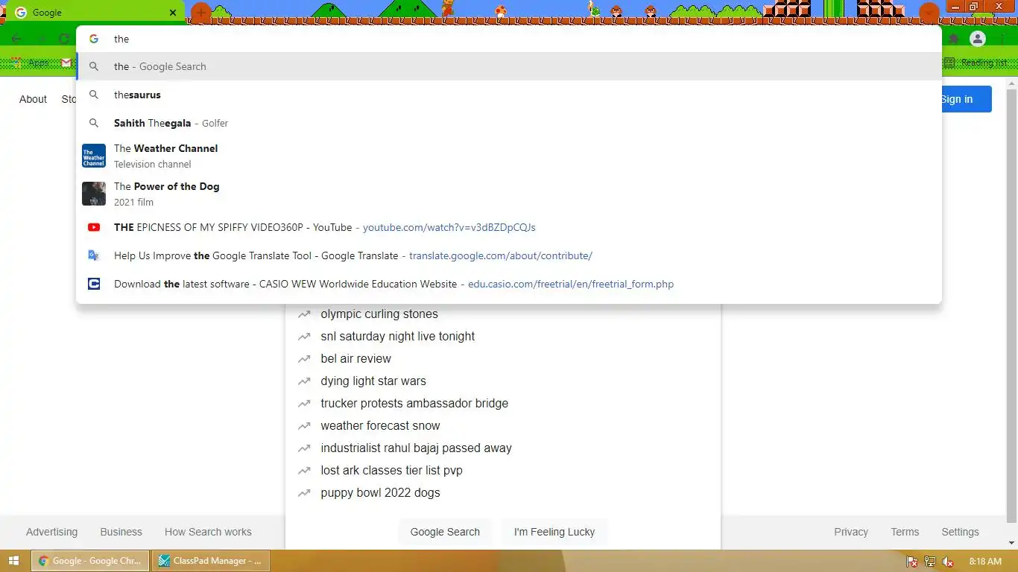Open a new tab with plus button
Viewport: 1018px width, 572px height.
point(201,13)
